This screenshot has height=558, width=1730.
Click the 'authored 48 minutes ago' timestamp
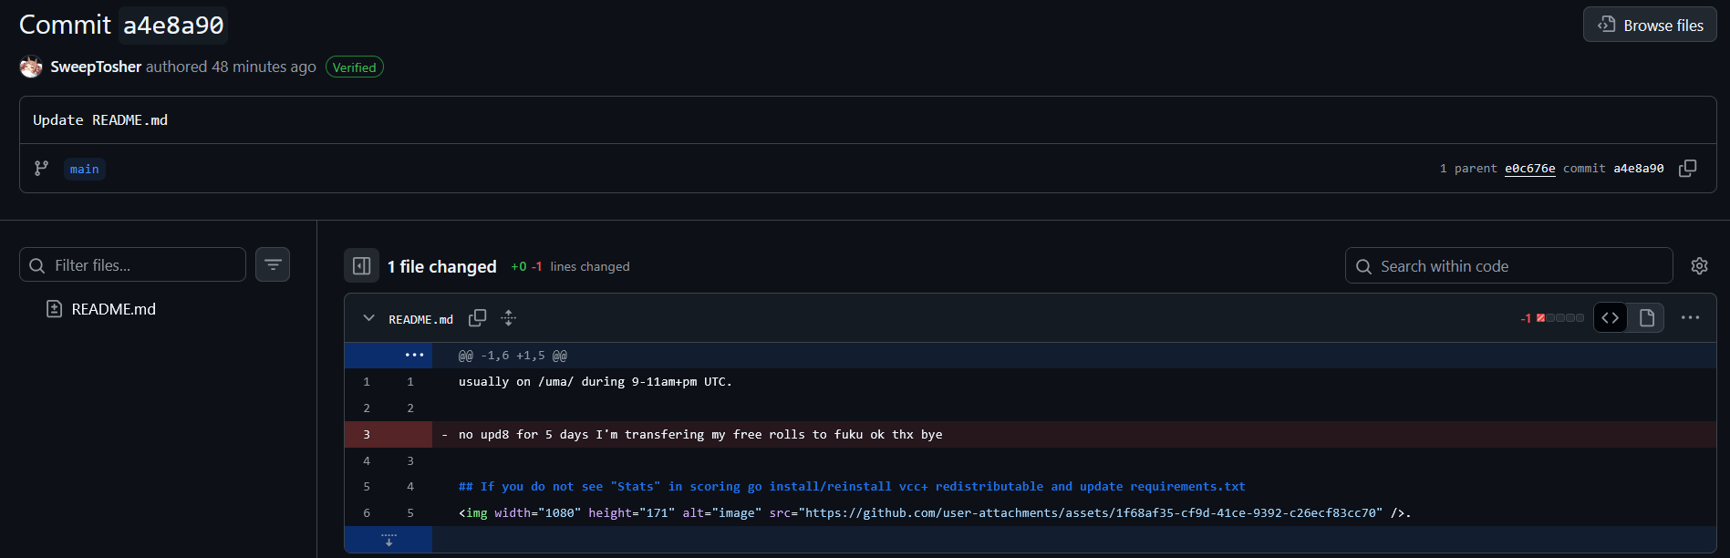pyautogui.click(x=231, y=67)
